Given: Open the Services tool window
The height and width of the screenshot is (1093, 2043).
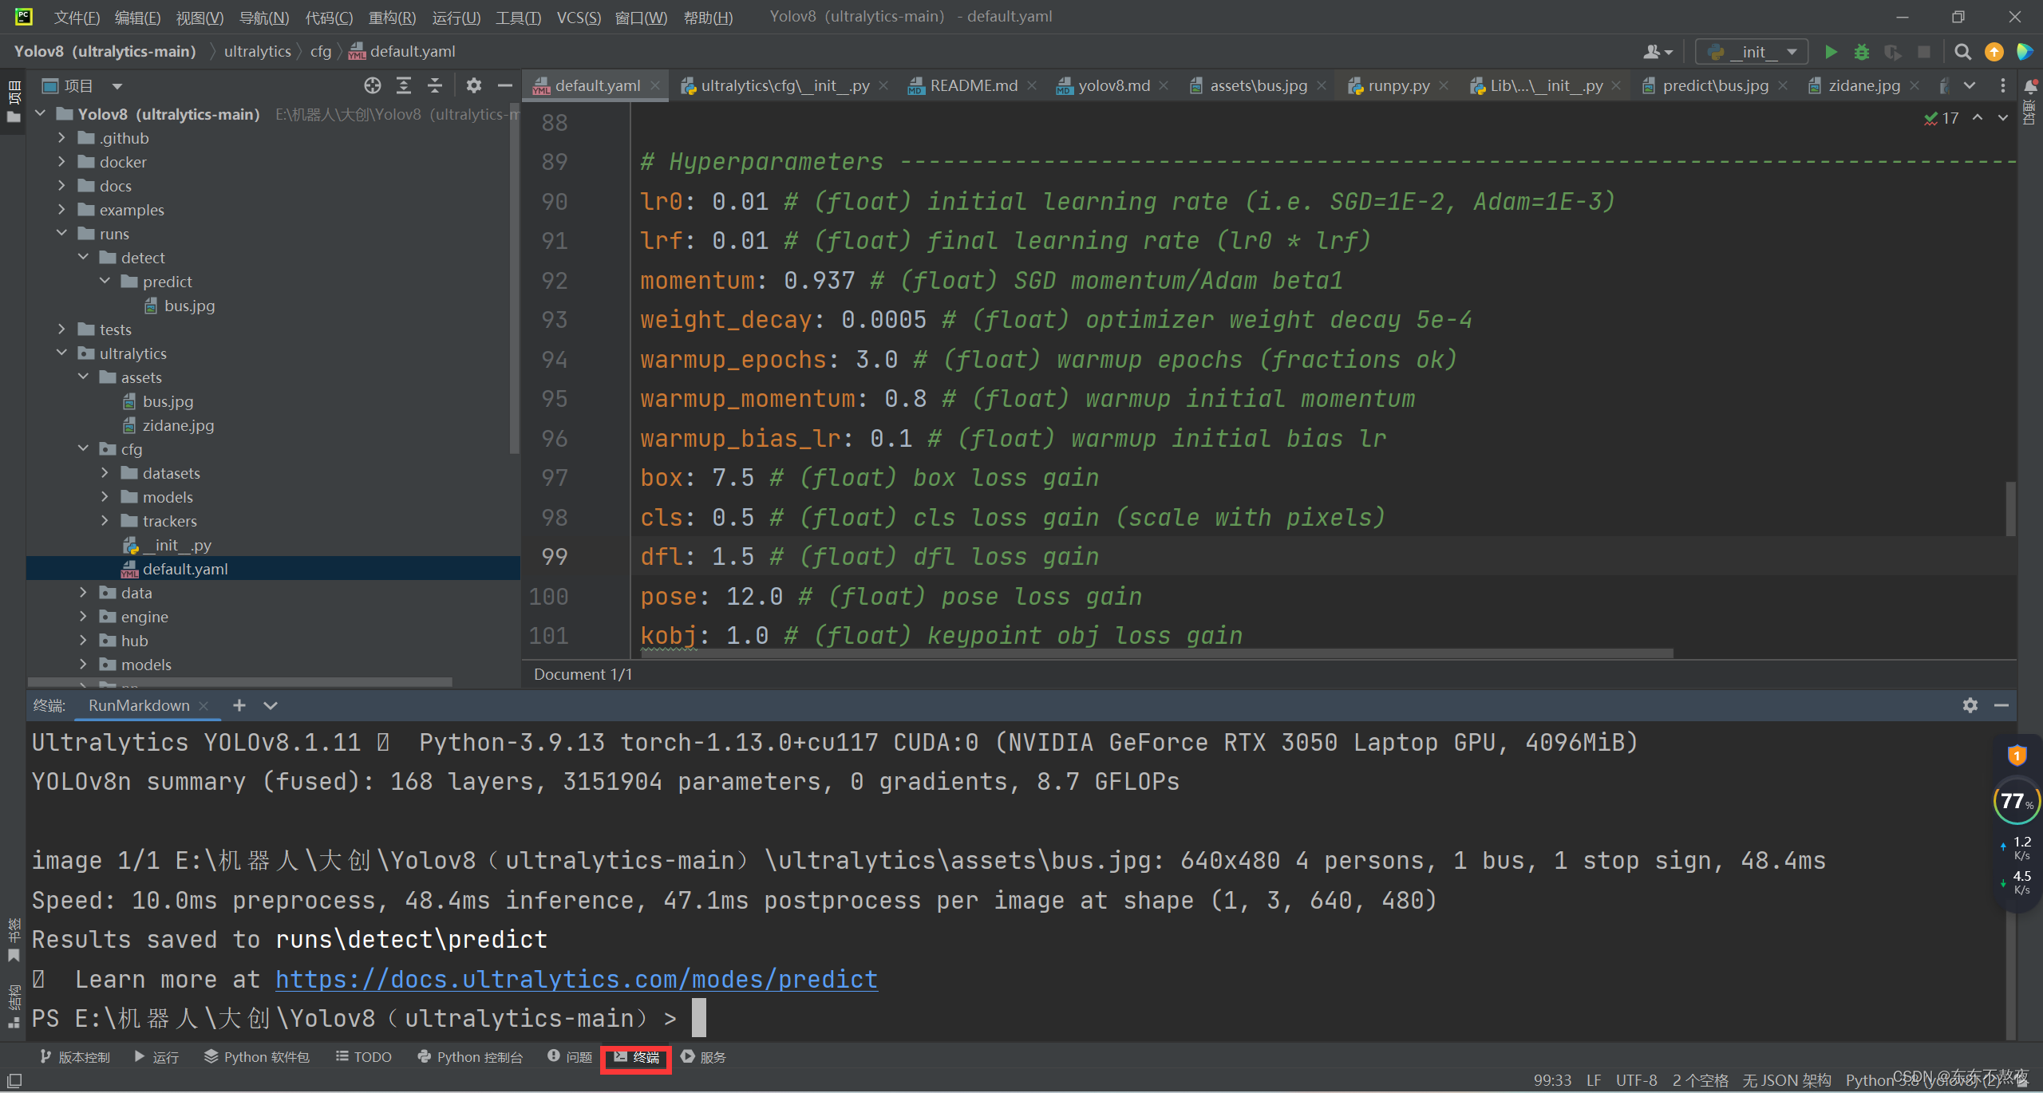Looking at the screenshot, I should (x=703, y=1057).
